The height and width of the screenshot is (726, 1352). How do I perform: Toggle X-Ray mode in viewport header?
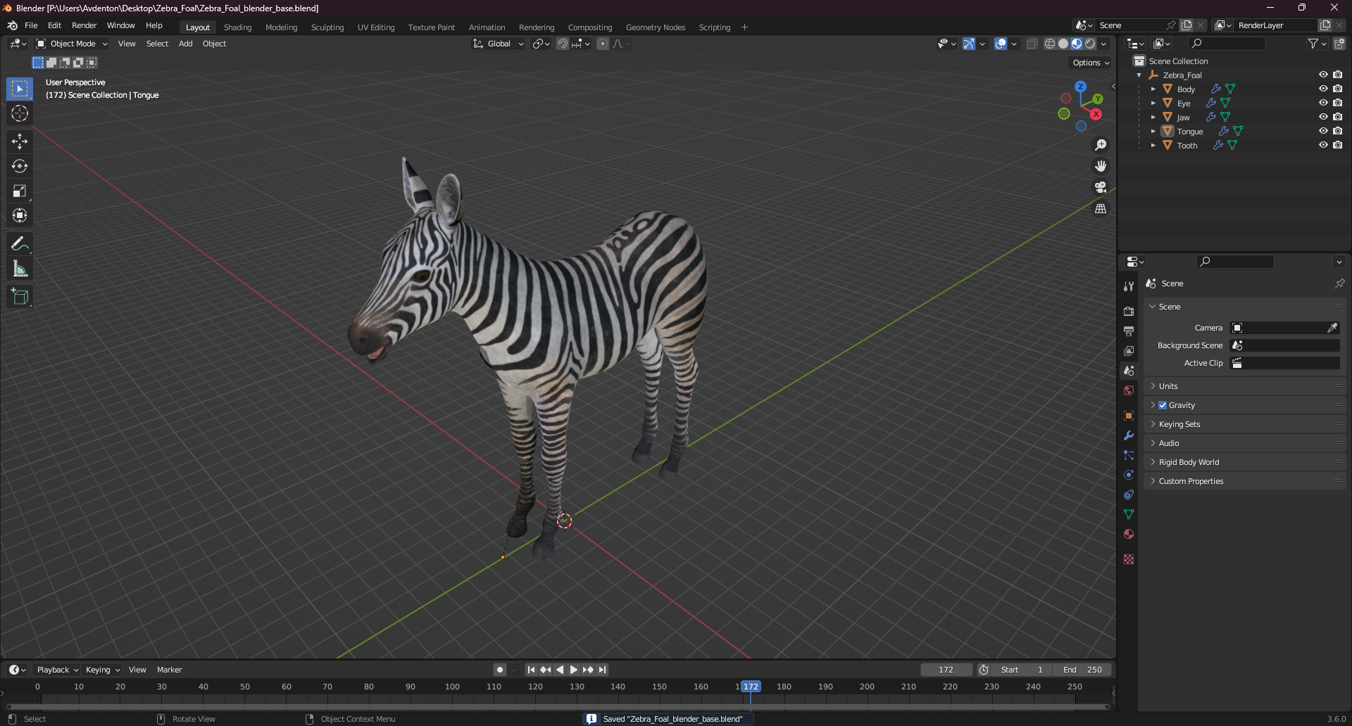pos(1032,44)
